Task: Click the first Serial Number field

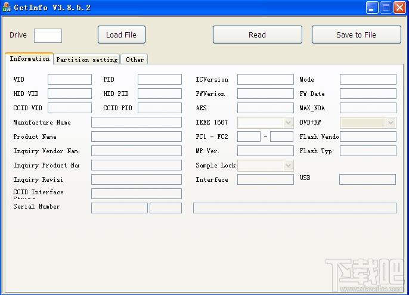Action: tap(119, 208)
